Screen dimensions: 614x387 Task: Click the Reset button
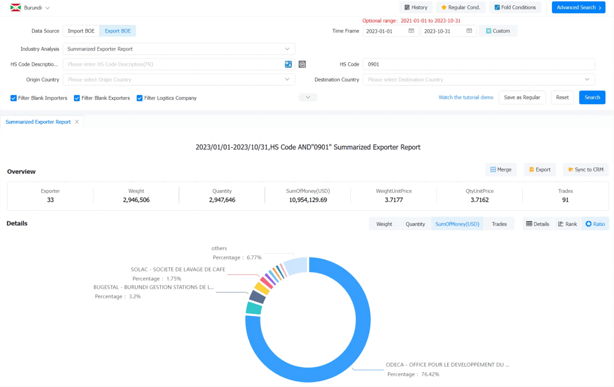click(562, 97)
